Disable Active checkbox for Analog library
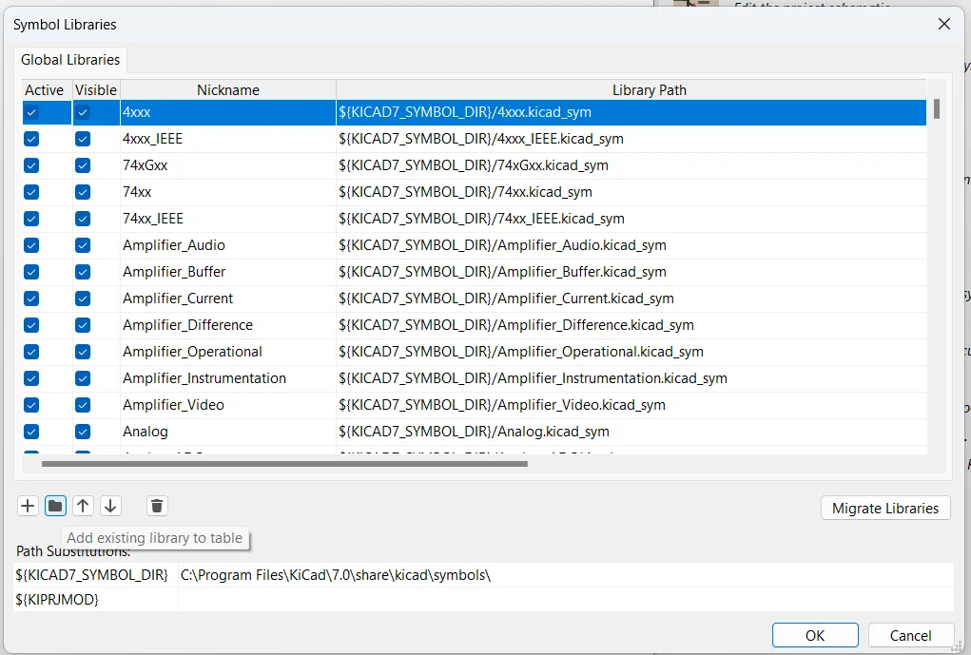 click(x=31, y=432)
